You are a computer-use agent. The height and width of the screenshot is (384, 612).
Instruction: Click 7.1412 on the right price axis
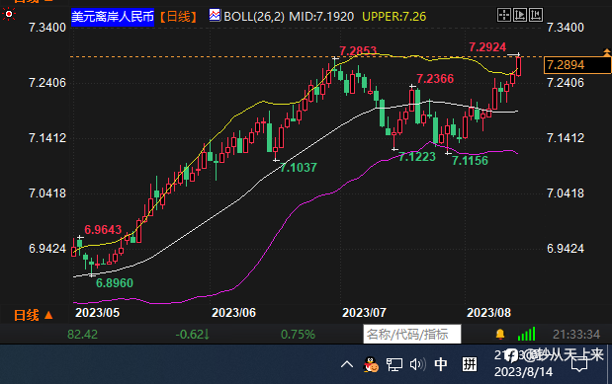[566, 138]
